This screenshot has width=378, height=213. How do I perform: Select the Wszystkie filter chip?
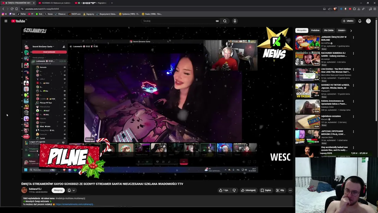click(x=302, y=30)
